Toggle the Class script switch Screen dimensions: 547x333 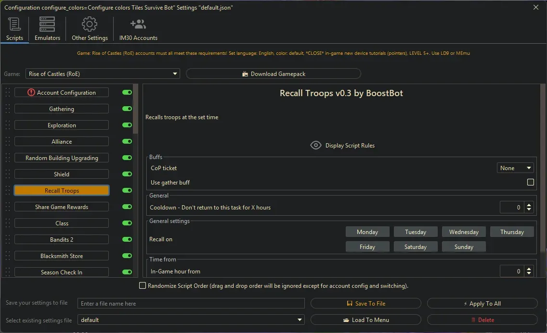127,223
